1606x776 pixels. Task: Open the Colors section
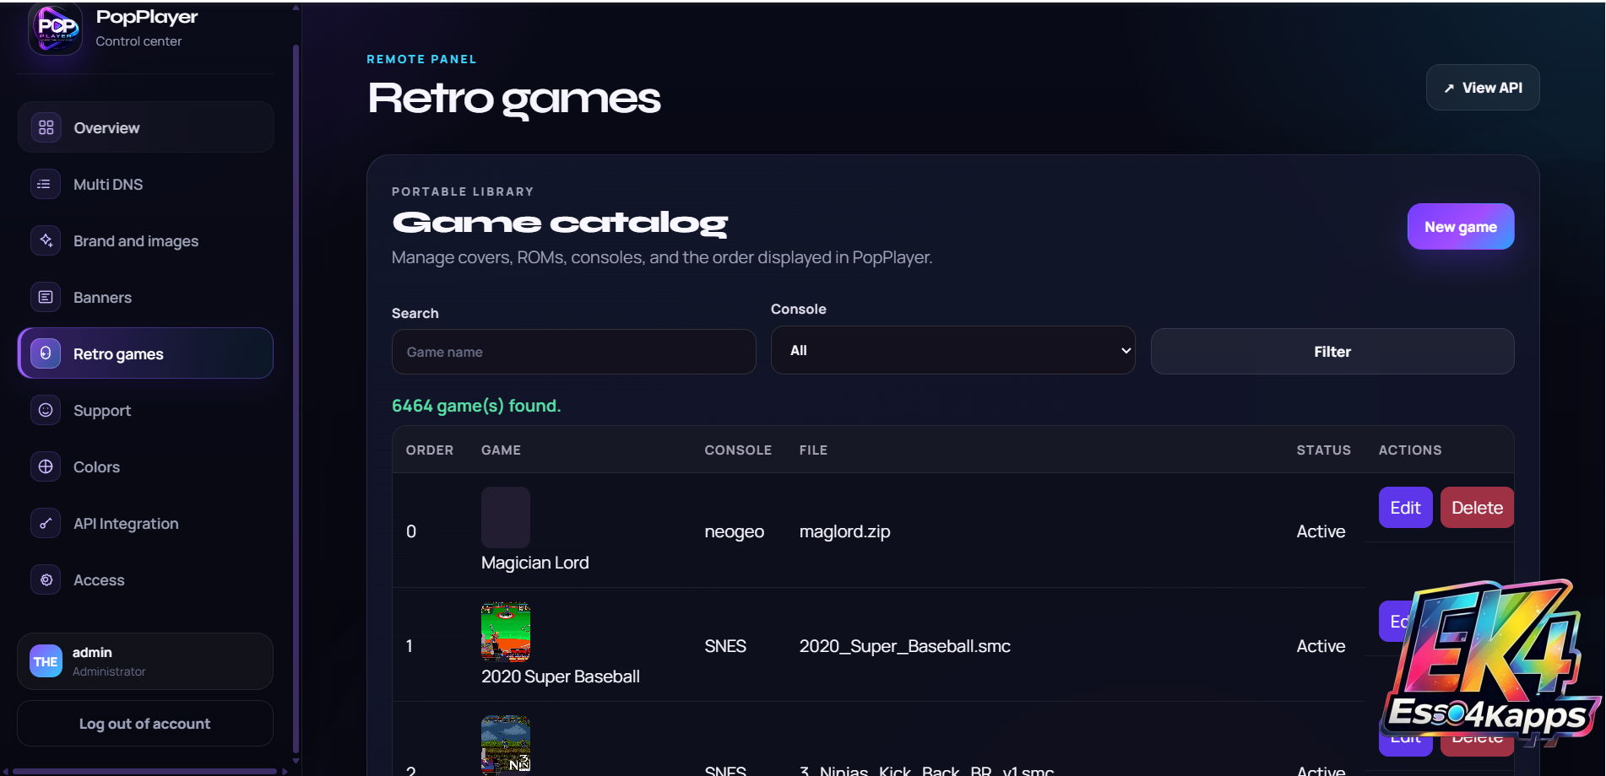click(x=145, y=466)
